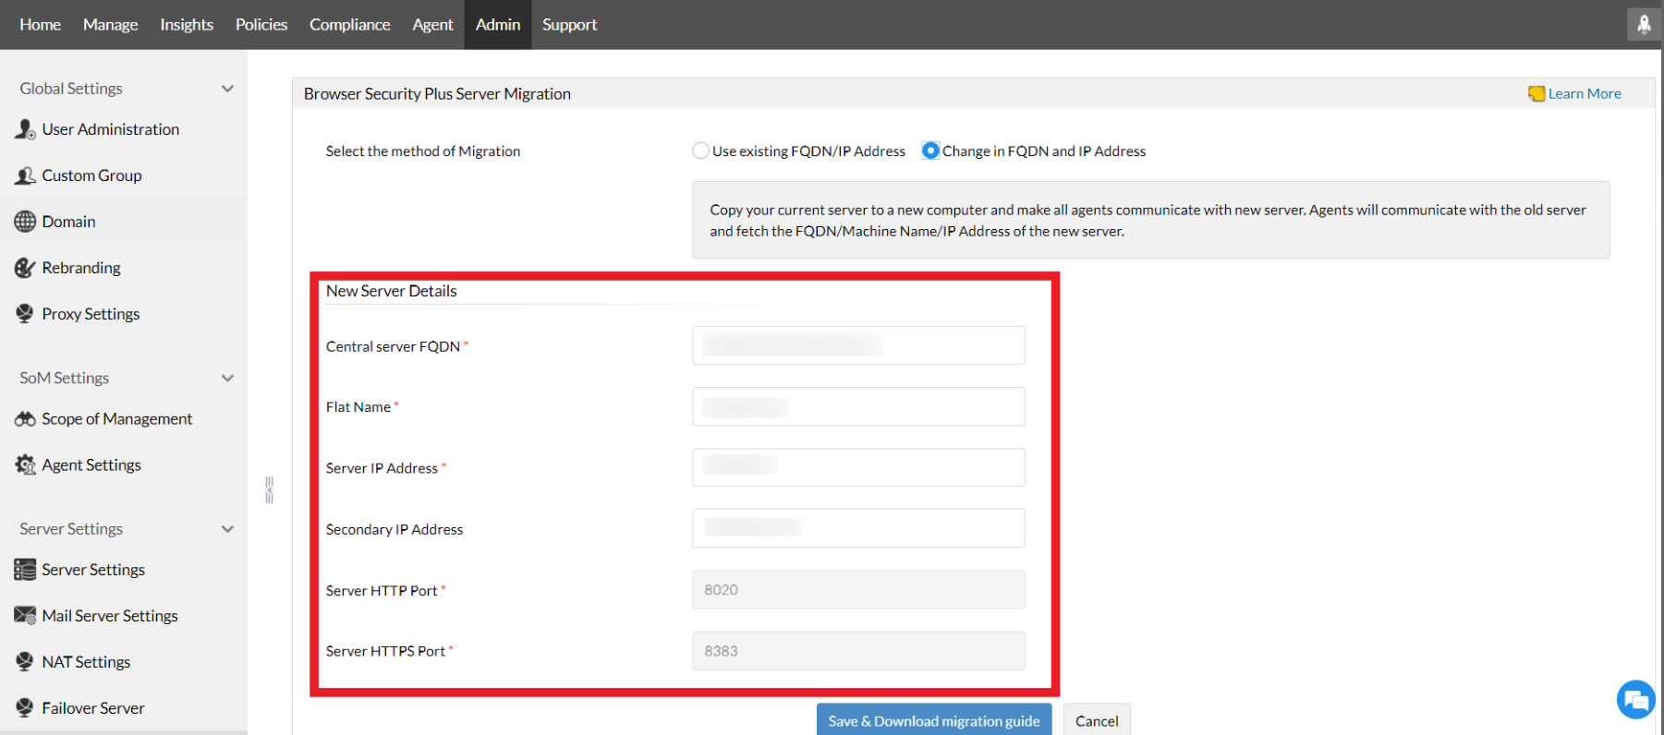Click the Custom Group icon
The height and width of the screenshot is (735, 1664).
pos(25,175)
